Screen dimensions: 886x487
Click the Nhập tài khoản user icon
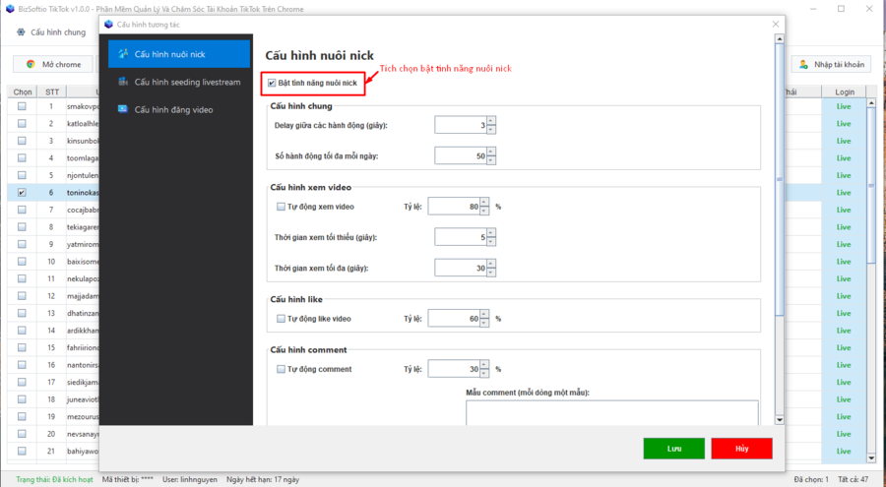tap(804, 64)
